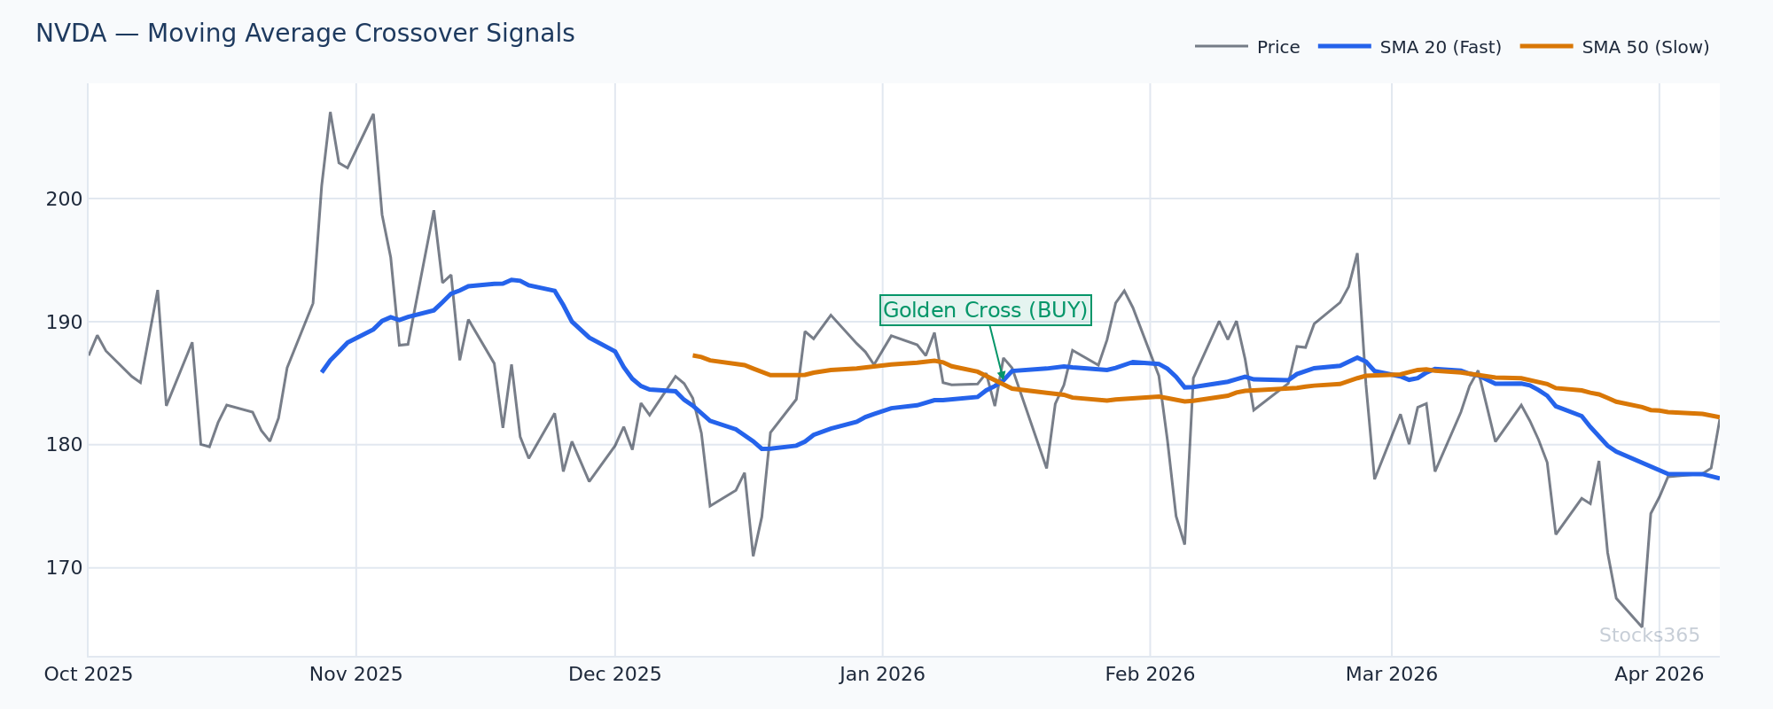
Task: Select the Apr 2026 x-axis tick label
Action: [1659, 674]
